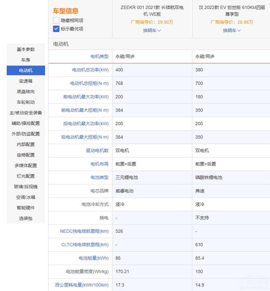This screenshot has width=270, height=291.
Task: Select 基本参数 in the sidebar
Action: tap(26, 49)
